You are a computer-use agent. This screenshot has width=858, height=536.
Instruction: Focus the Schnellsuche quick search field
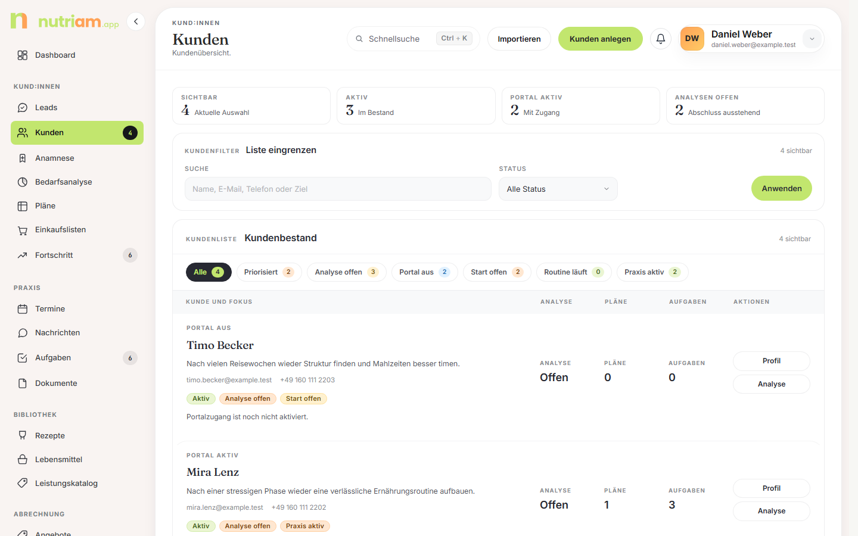[414, 39]
